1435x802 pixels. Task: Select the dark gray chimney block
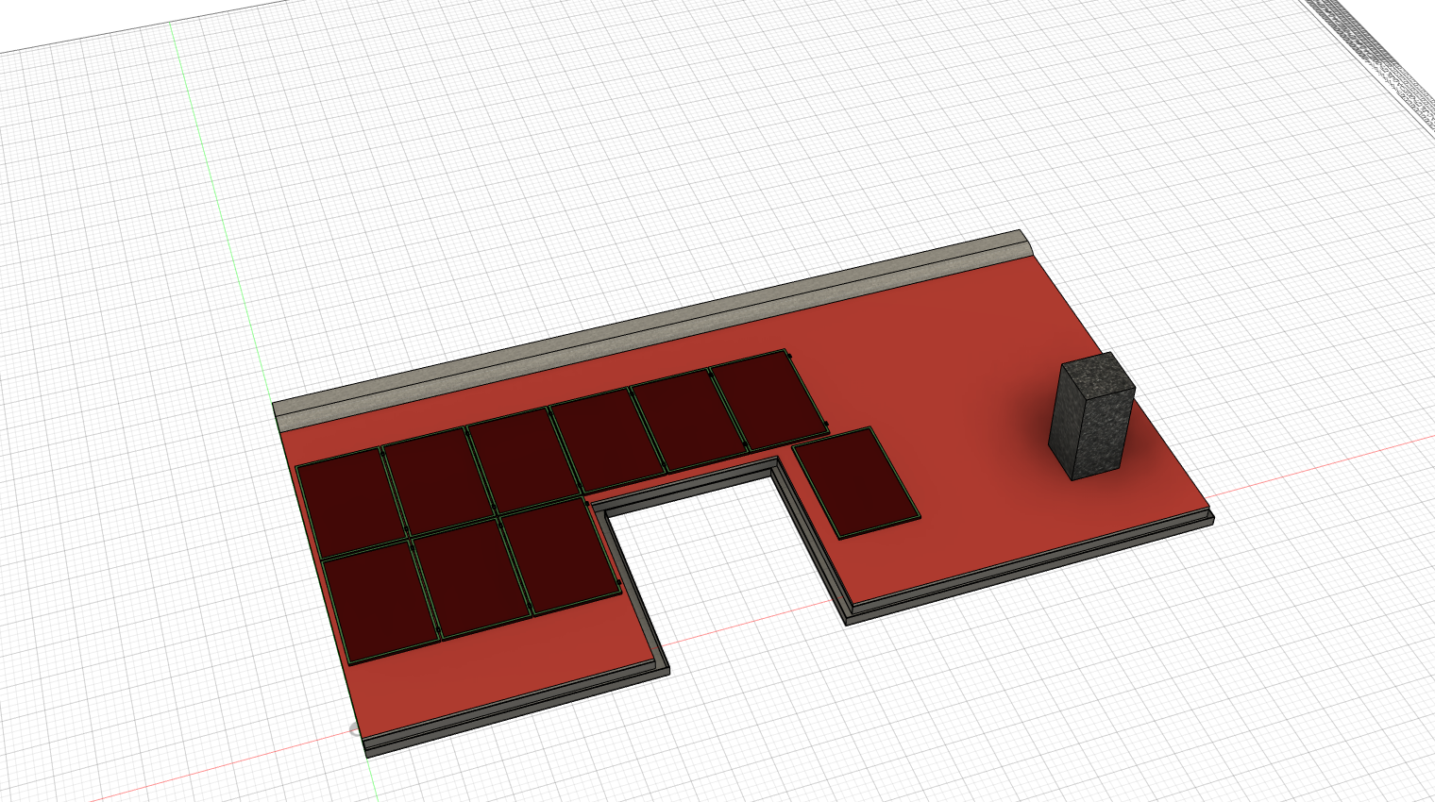(x=1091, y=416)
